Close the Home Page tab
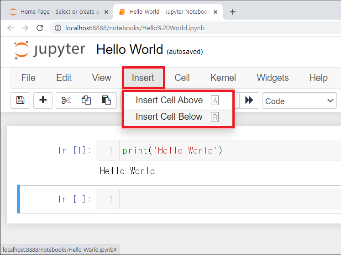The image size is (341, 255). (106, 12)
